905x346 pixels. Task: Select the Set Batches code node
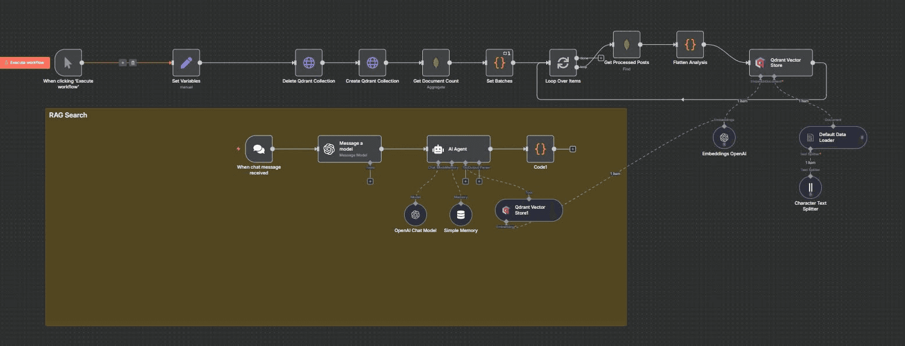point(500,63)
